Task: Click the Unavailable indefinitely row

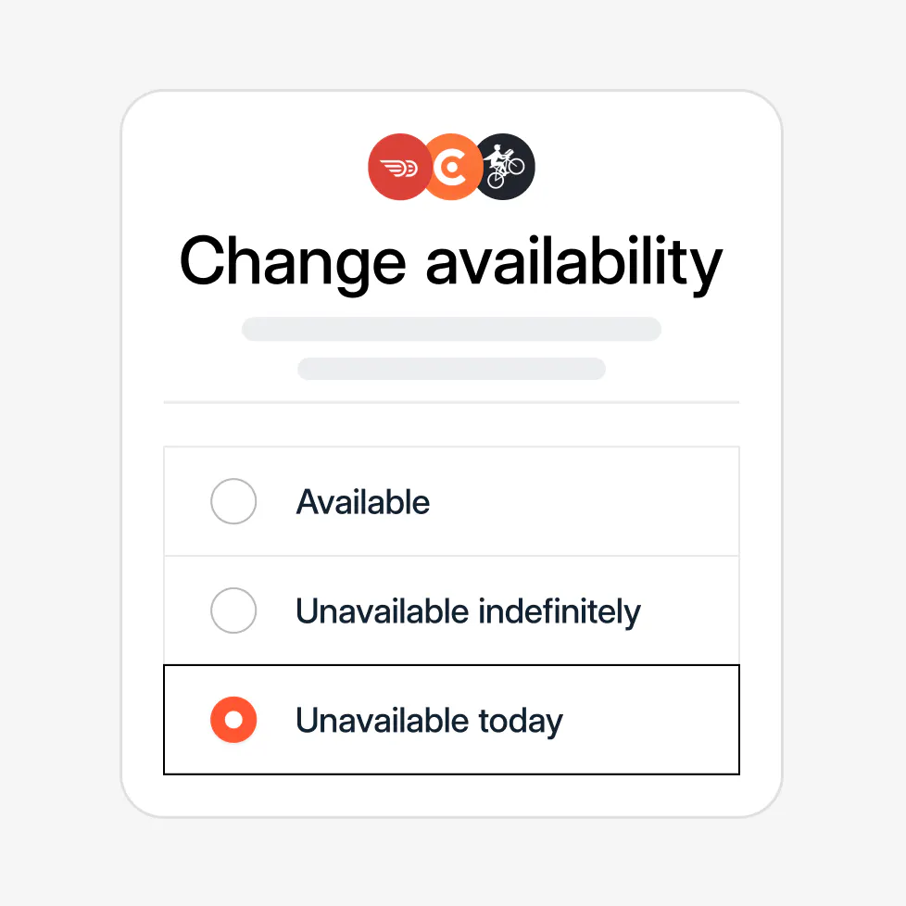Action: point(451,610)
